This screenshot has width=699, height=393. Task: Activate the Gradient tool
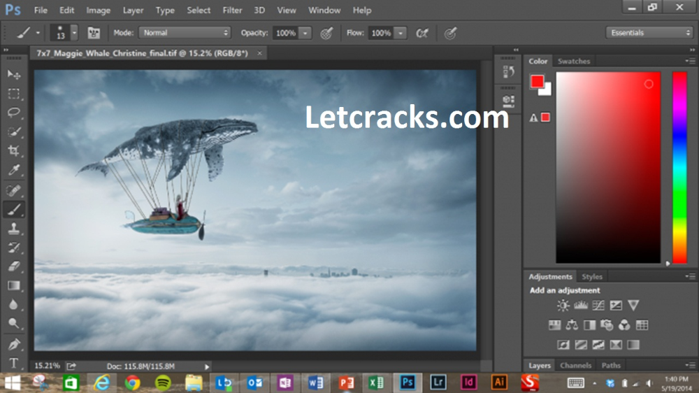13,285
